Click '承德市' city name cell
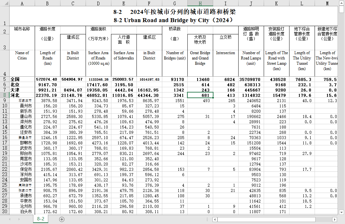Image resolution: width=345 pixels, height=224 pixels. click(x=22, y=196)
